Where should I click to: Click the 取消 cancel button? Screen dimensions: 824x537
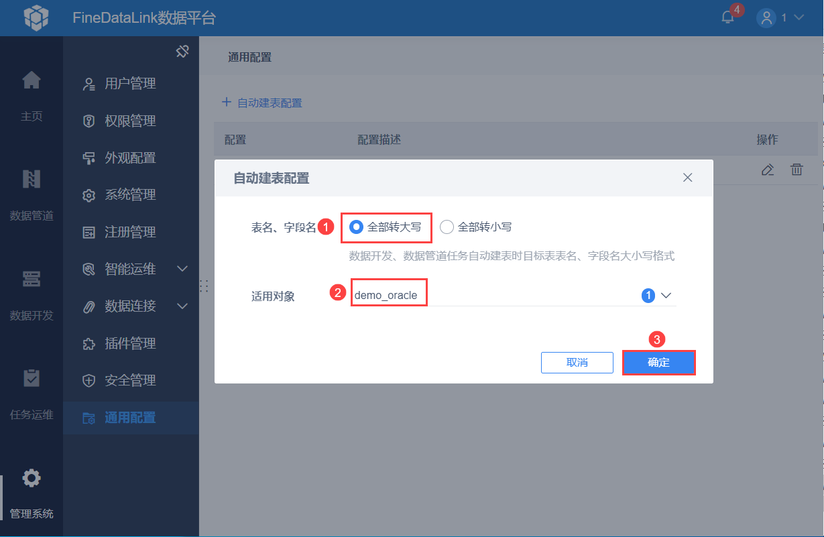coord(577,363)
